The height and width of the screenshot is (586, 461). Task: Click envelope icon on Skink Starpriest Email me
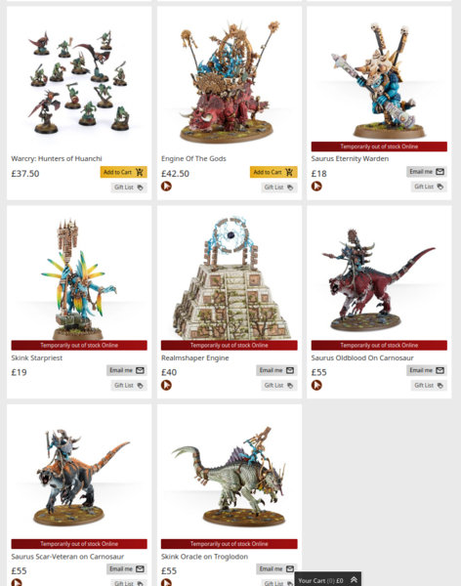tap(140, 370)
